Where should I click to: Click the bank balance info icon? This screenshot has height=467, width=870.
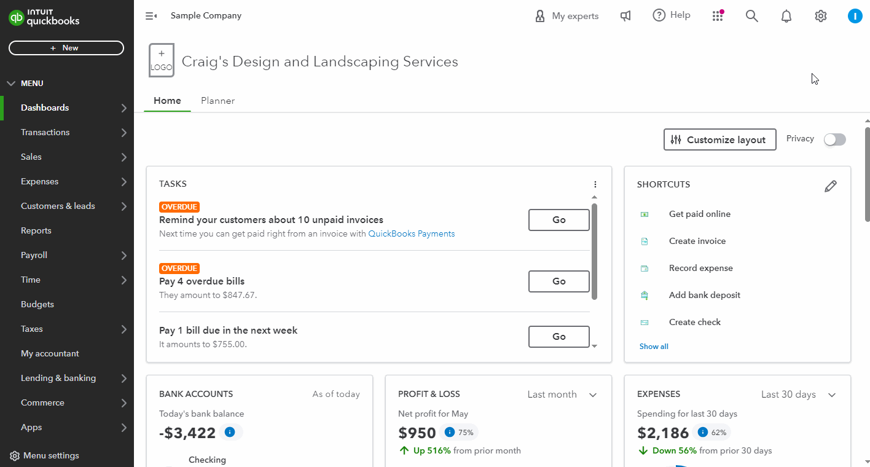coord(230,432)
